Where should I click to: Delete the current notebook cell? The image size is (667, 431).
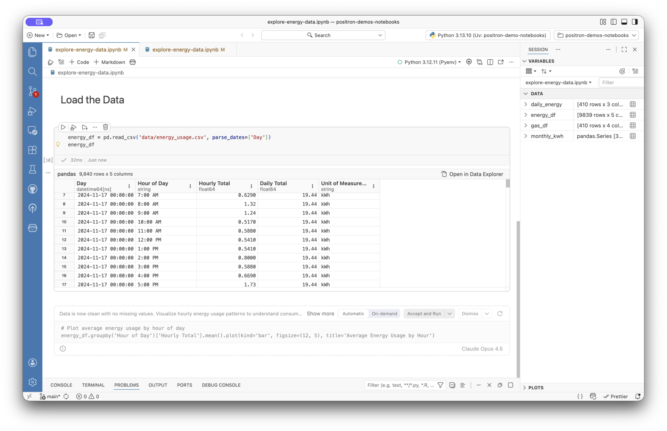pos(106,127)
